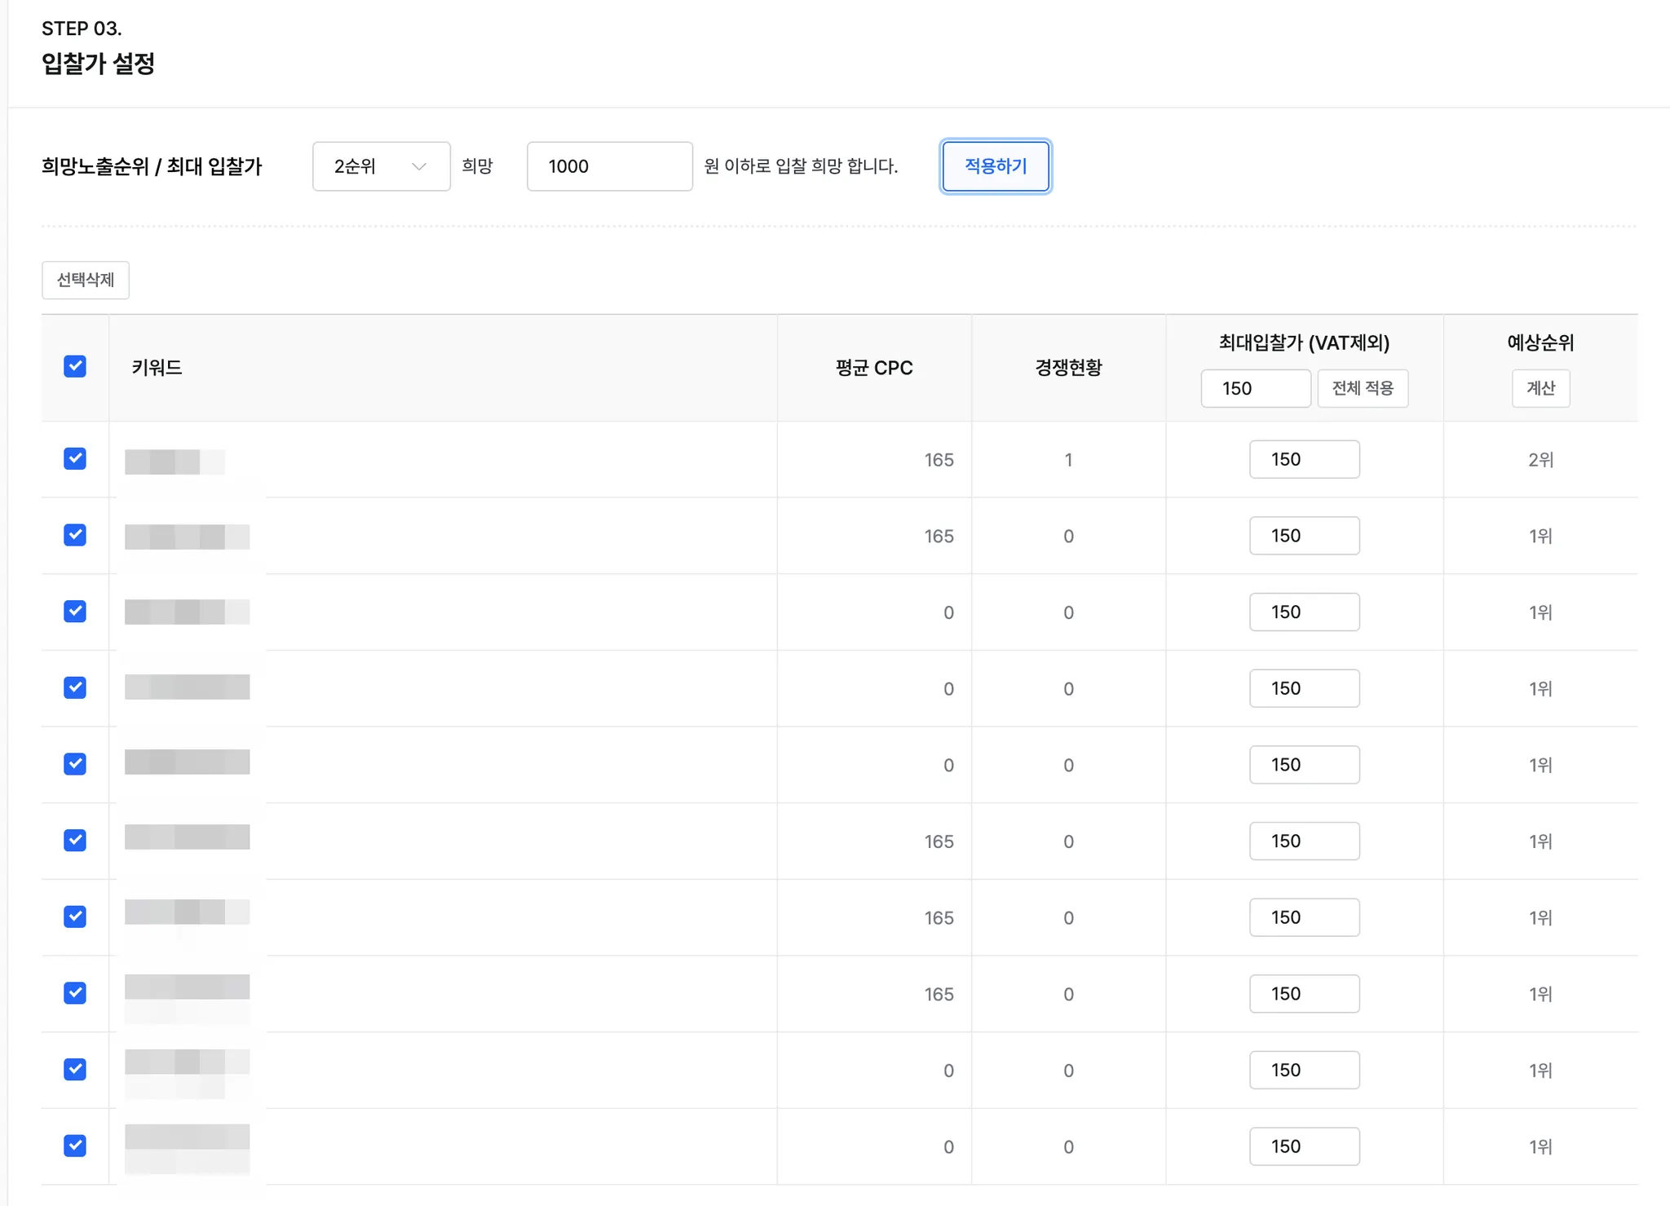1670x1206 pixels.
Task: Click the 경쟁현황 column header
Action: tap(1068, 368)
